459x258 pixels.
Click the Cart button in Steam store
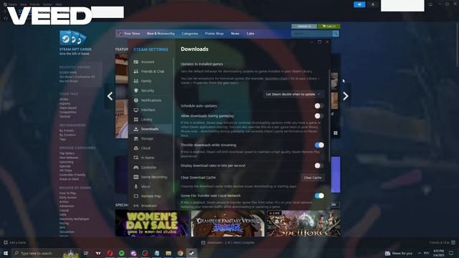coord(328,27)
